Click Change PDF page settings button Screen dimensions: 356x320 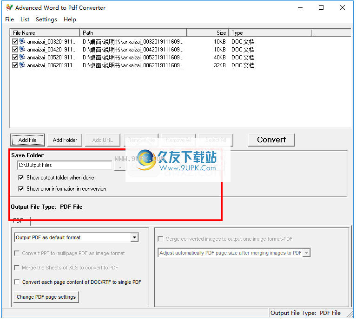tap(46, 297)
